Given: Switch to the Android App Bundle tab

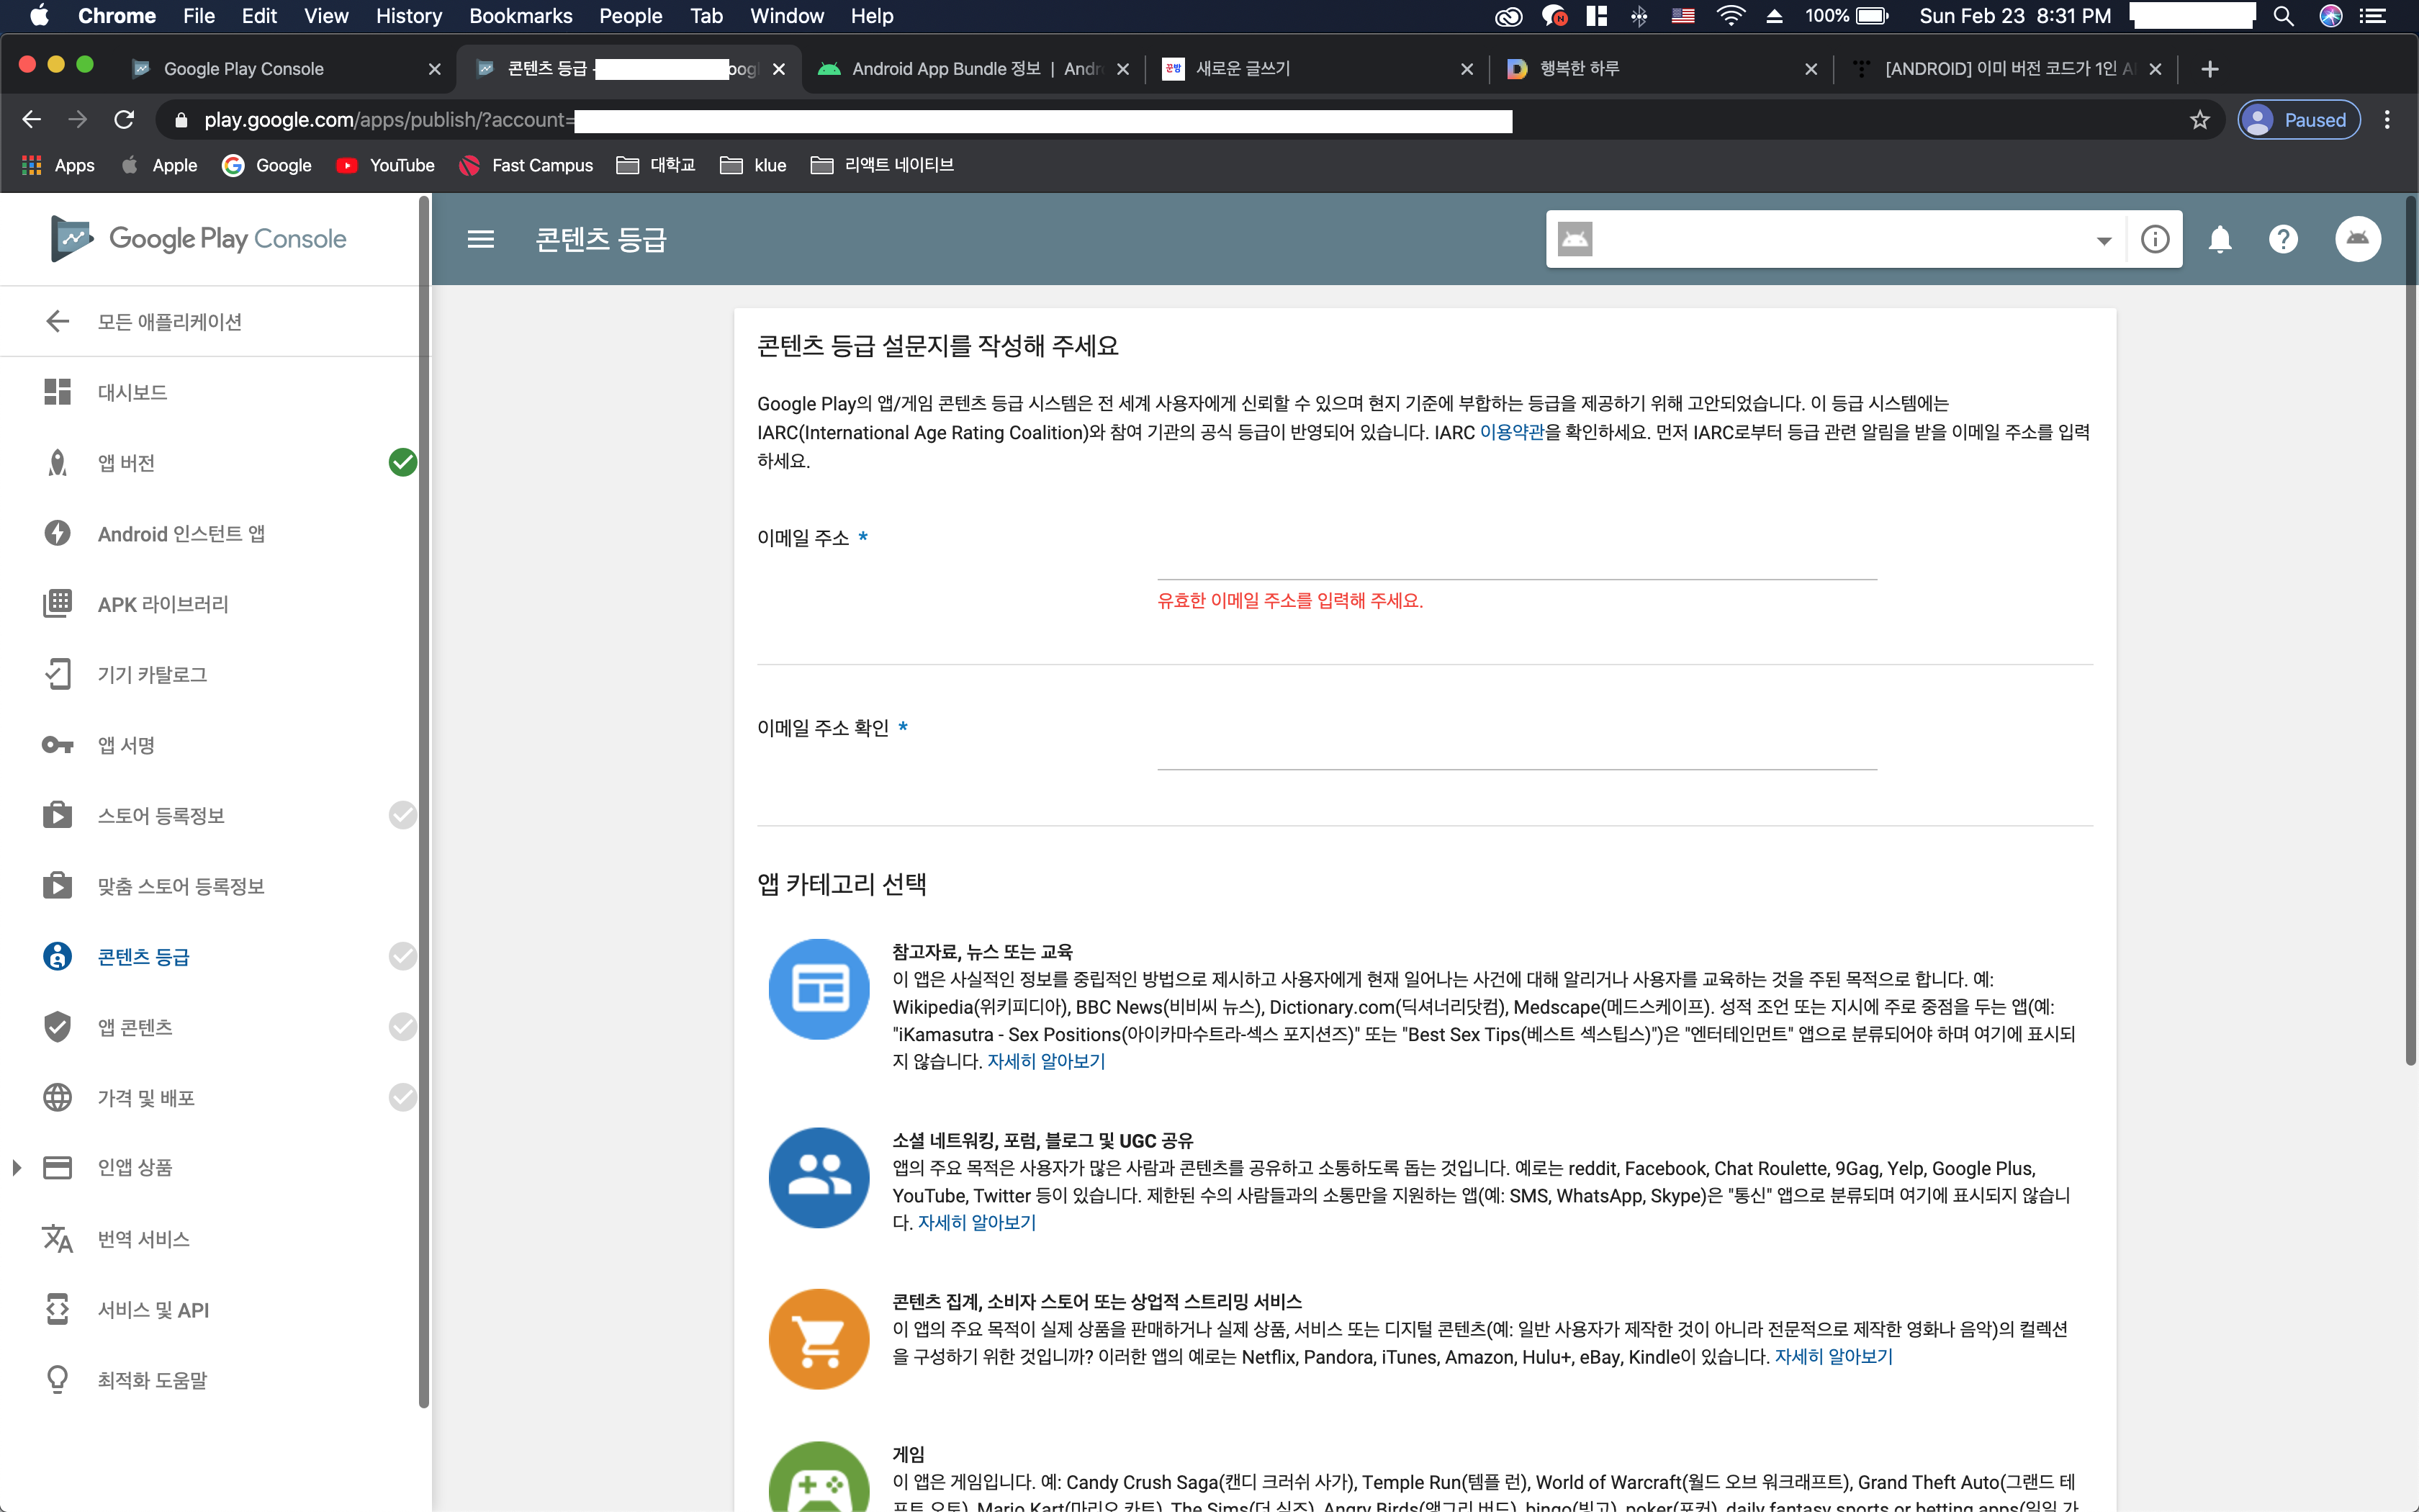Looking at the screenshot, I should click(960, 69).
